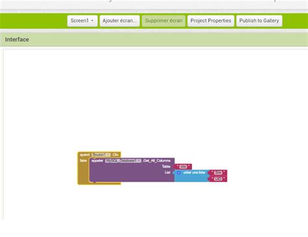Click the 'appeler' label on the purple block
The image size is (308, 237).
click(x=97, y=160)
